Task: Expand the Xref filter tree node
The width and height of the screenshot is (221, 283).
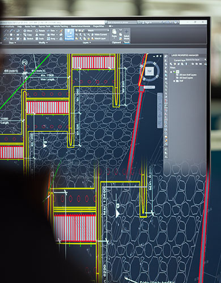Action: tap(174, 81)
